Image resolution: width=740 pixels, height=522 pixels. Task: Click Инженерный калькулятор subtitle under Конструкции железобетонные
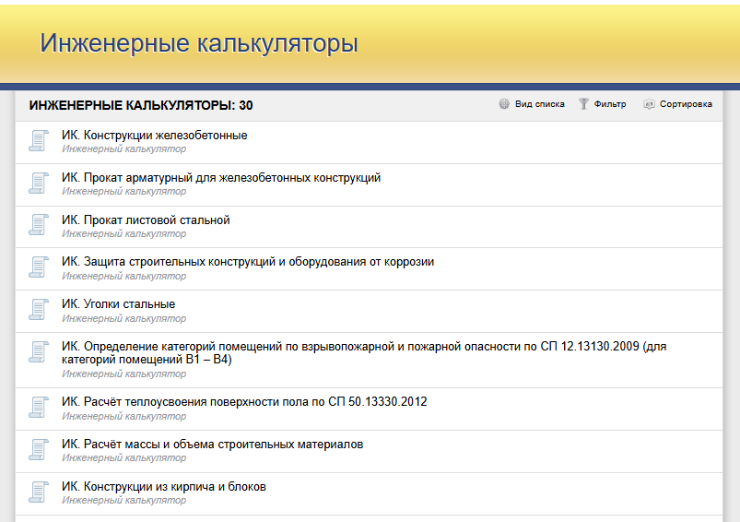[x=123, y=148]
